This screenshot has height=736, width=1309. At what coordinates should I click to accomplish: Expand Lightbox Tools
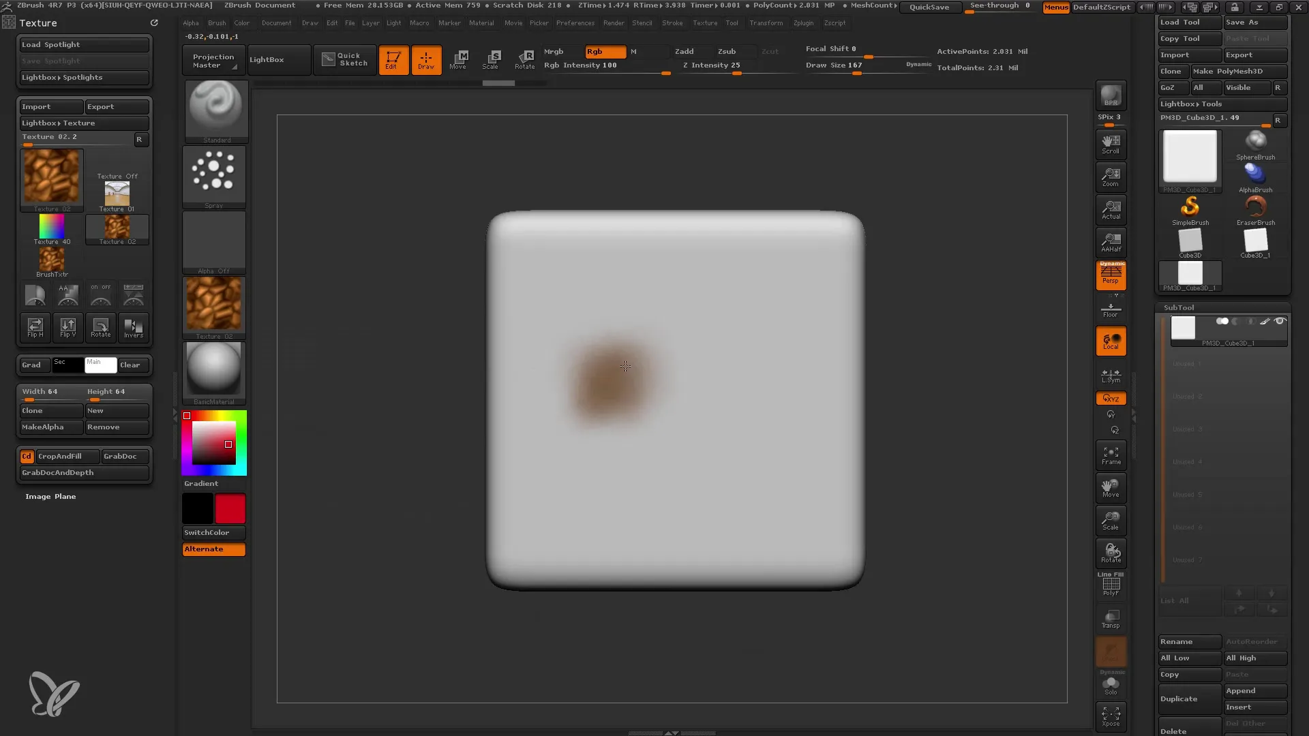[x=1222, y=104]
